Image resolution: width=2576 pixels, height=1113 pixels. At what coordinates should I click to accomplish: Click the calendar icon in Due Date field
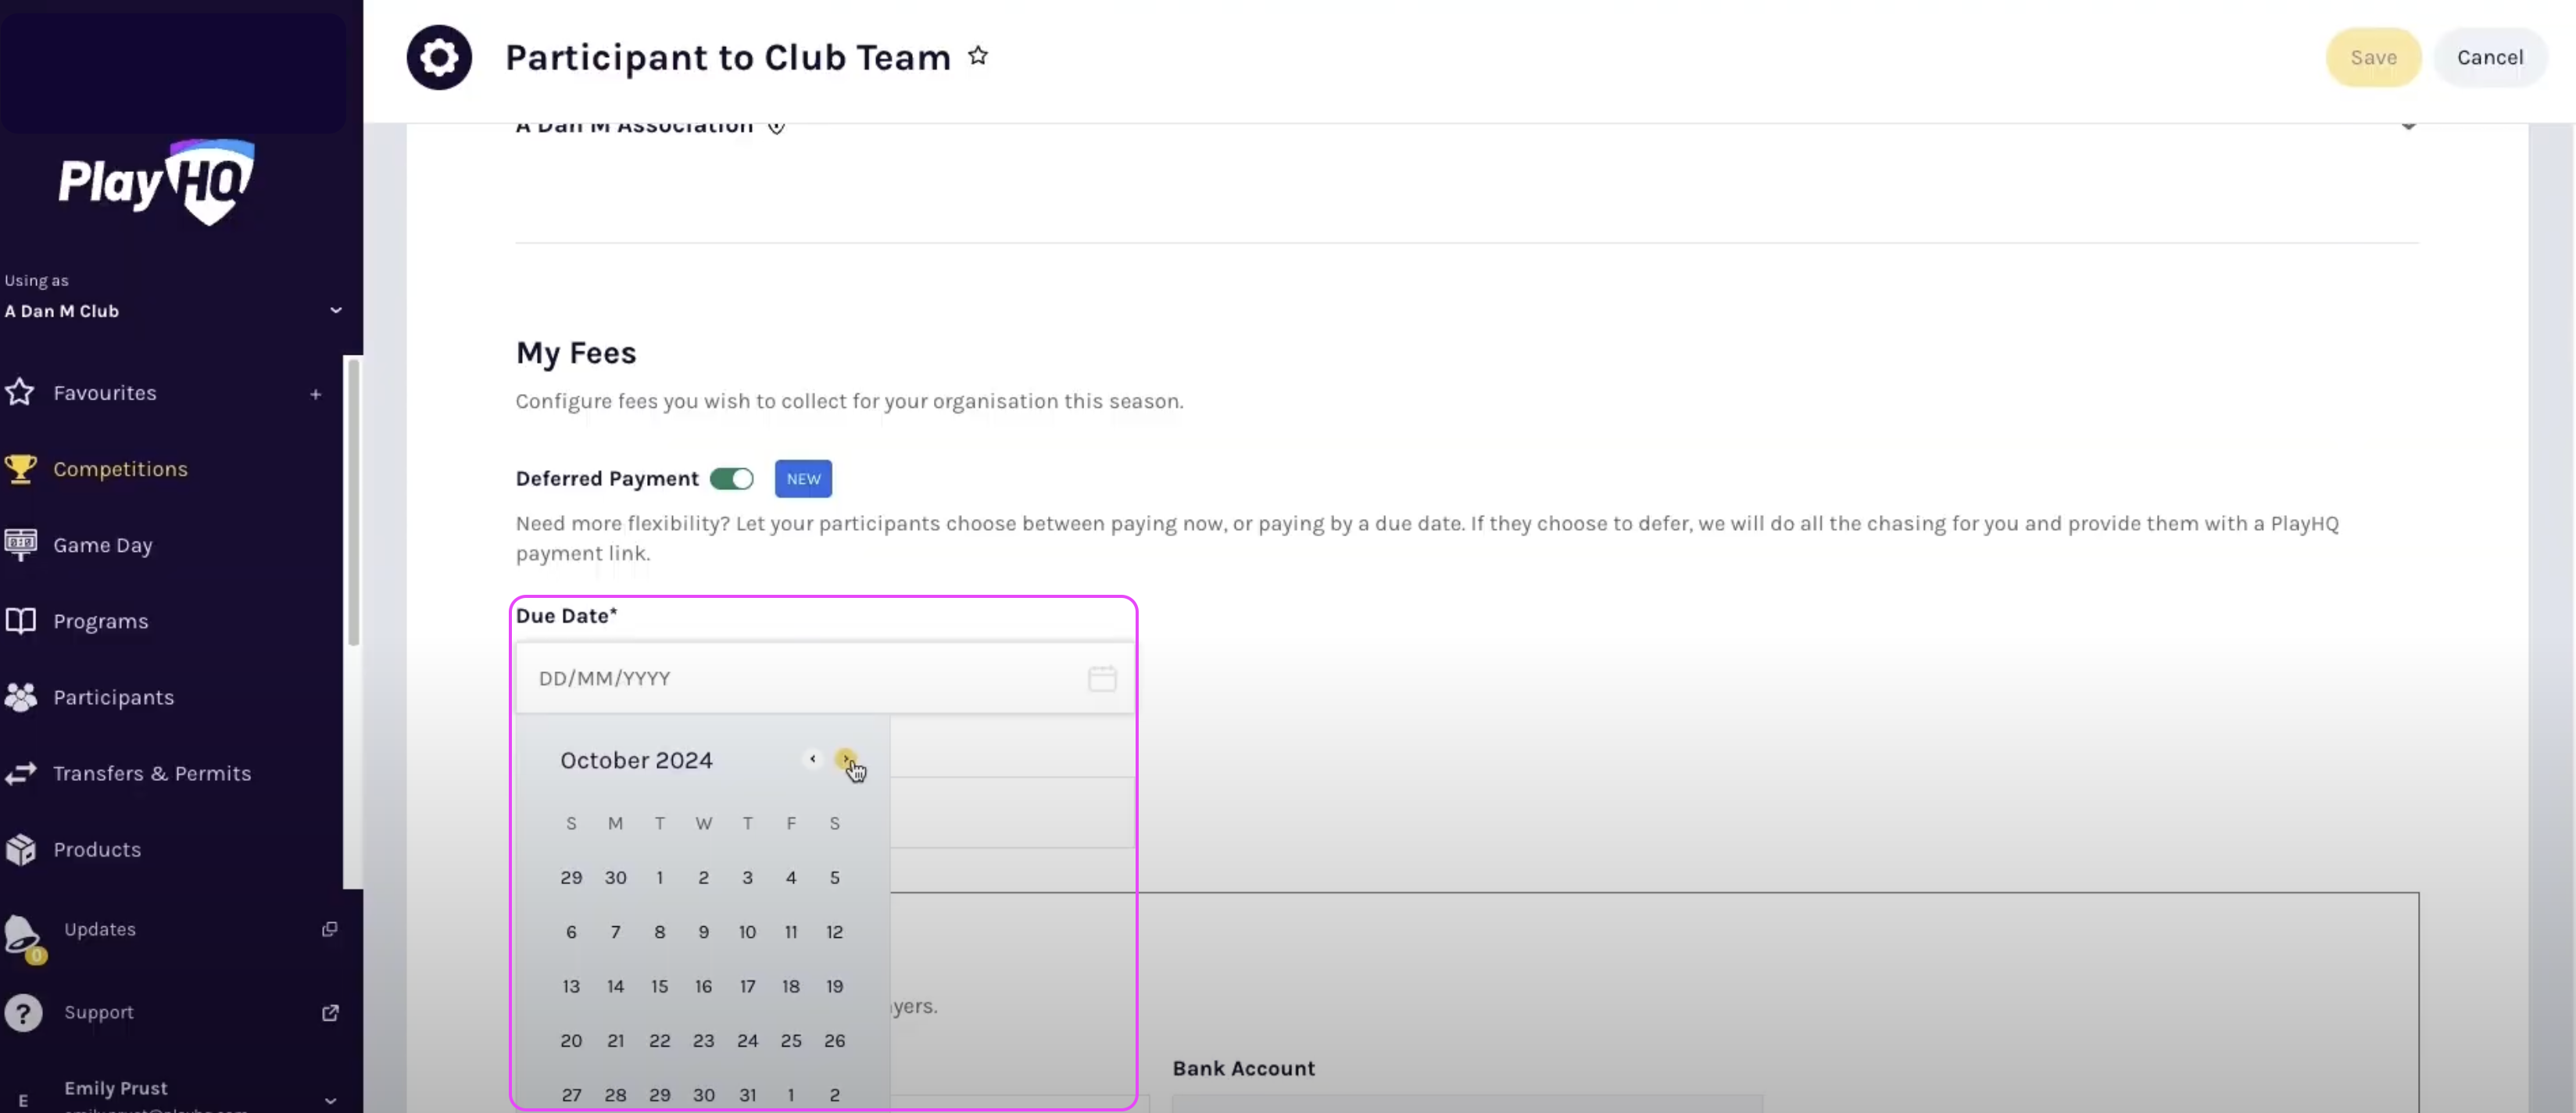click(x=1102, y=678)
